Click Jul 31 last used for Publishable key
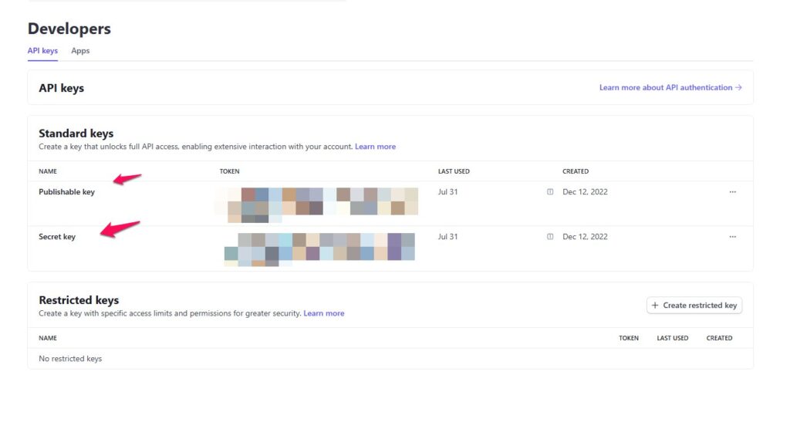This screenshot has width=790, height=439. point(447,192)
